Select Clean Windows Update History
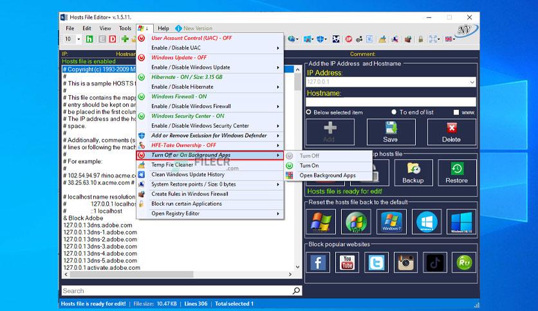538x311 pixels. pyautogui.click(x=210, y=174)
